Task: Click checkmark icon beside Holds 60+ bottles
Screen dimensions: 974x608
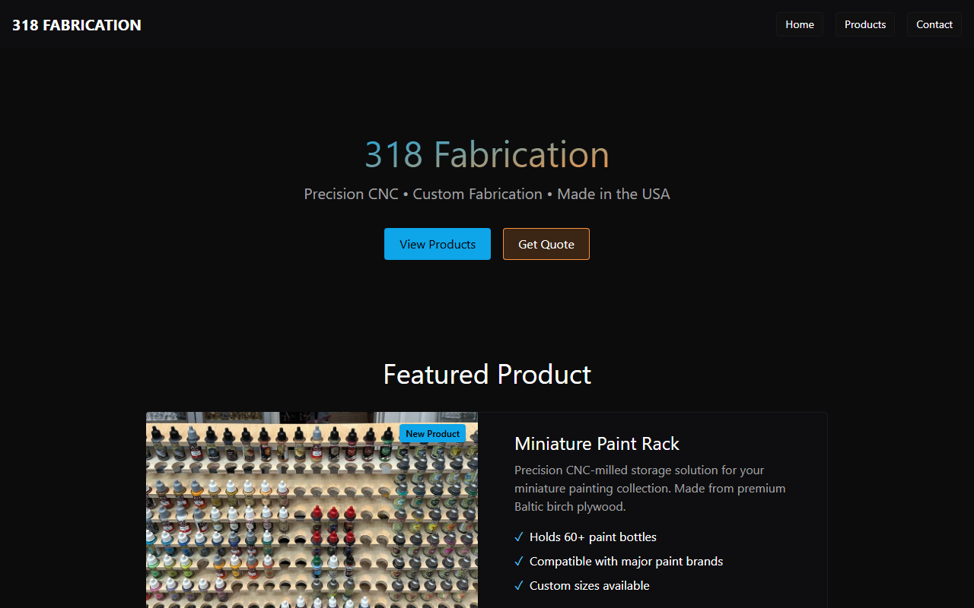Action: tap(519, 537)
